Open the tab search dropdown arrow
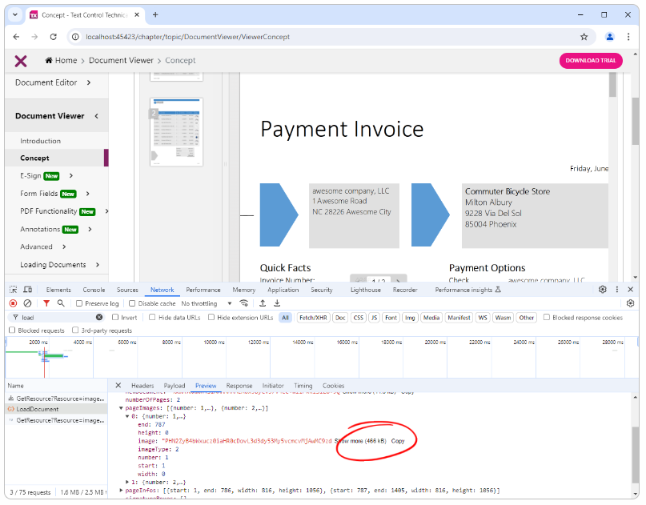The image size is (646, 505). [x=15, y=15]
